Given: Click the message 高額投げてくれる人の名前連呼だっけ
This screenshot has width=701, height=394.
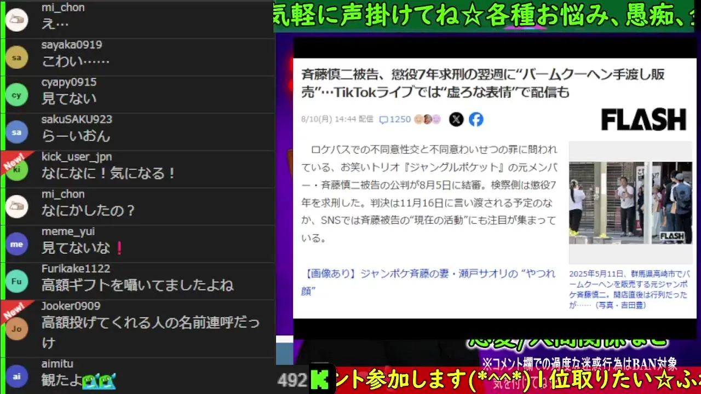Looking at the screenshot, I should click(151, 333).
